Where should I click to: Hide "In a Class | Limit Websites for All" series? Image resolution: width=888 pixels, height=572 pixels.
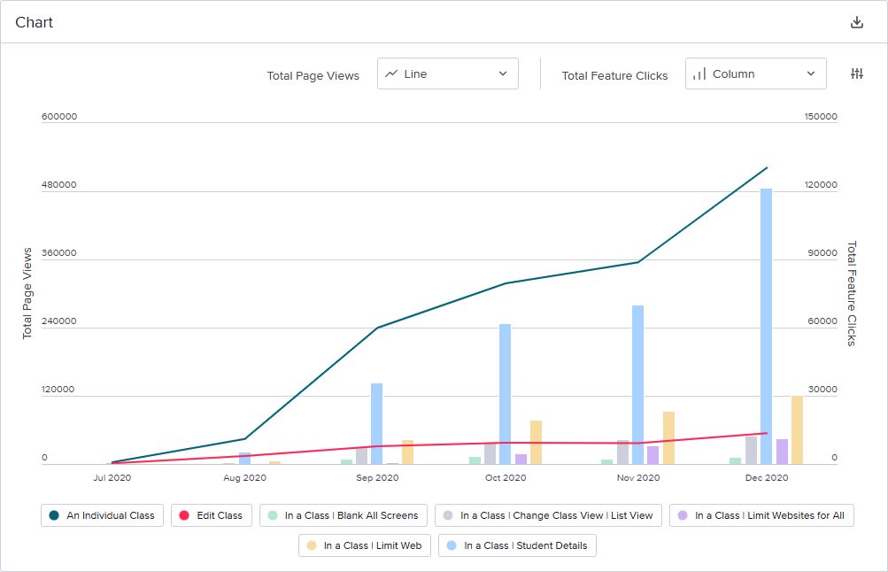pyautogui.click(x=761, y=514)
